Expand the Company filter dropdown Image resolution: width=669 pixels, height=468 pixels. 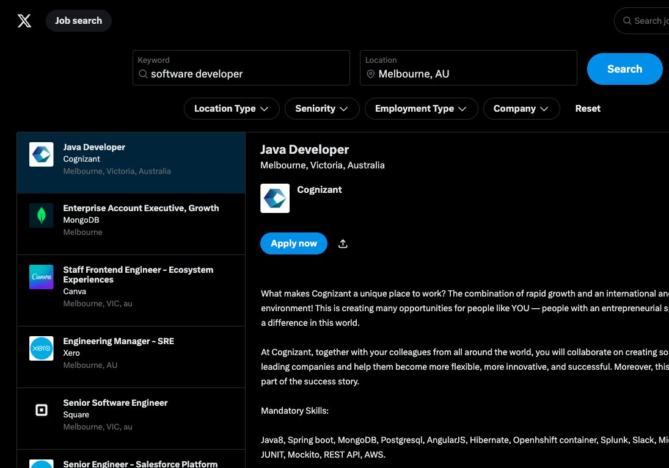[x=521, y=109]
